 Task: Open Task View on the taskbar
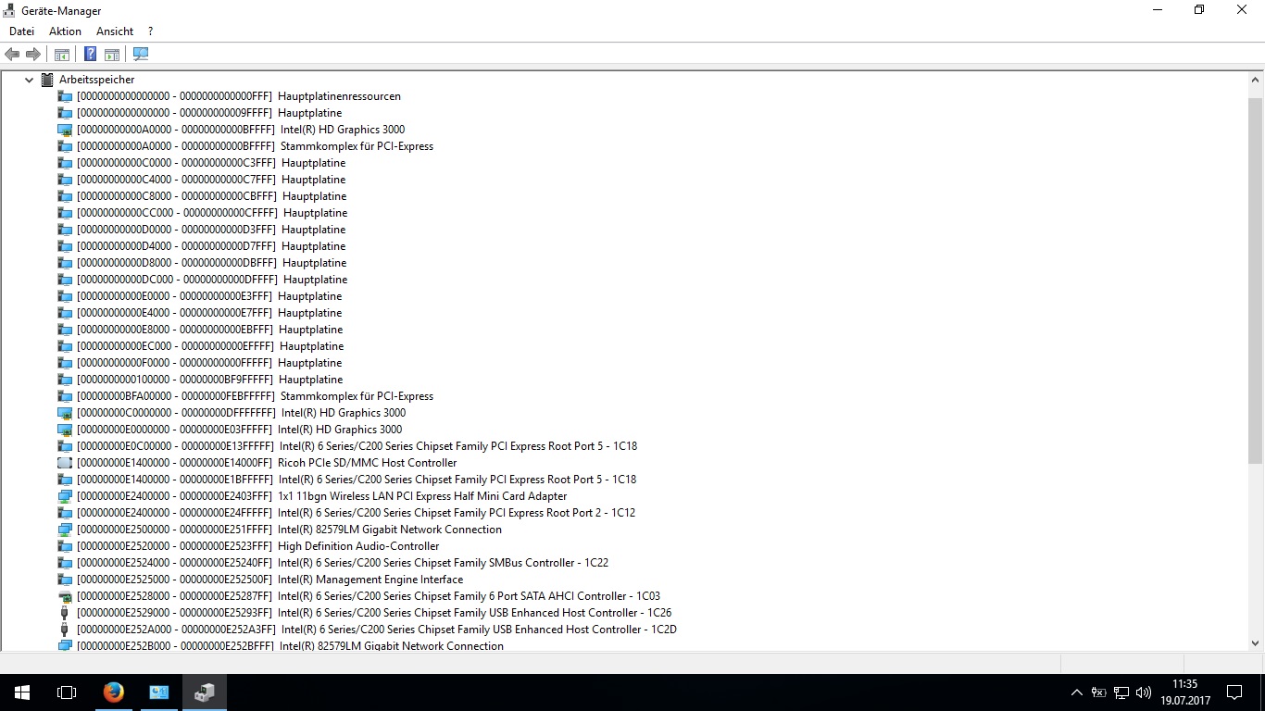(67, 692)
